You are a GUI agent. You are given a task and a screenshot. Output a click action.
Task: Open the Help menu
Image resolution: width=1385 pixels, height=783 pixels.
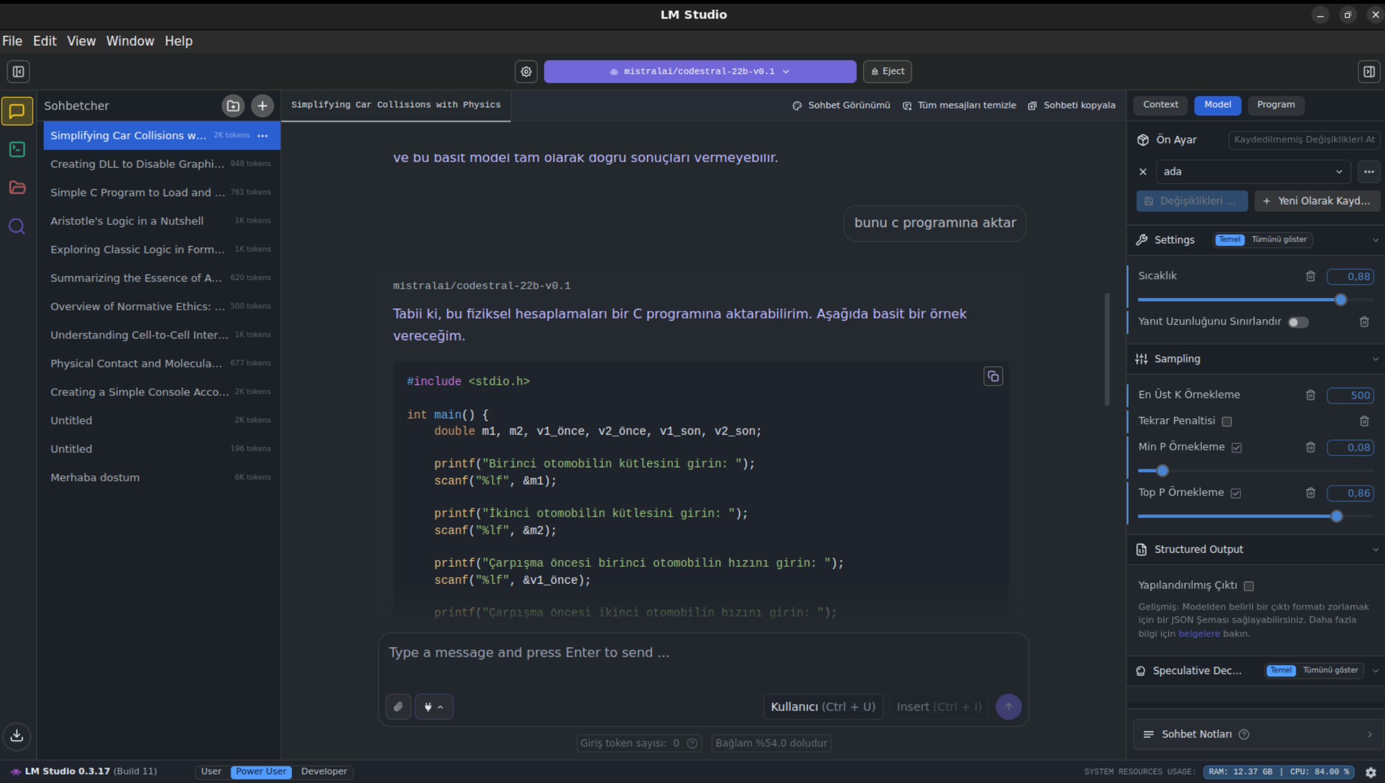point(178,41)
